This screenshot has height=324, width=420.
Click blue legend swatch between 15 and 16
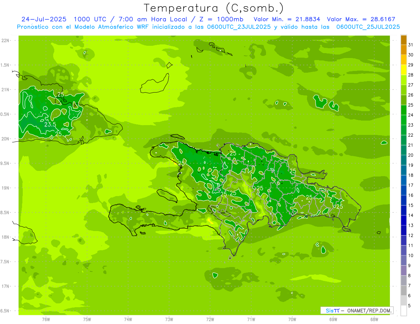404,200
